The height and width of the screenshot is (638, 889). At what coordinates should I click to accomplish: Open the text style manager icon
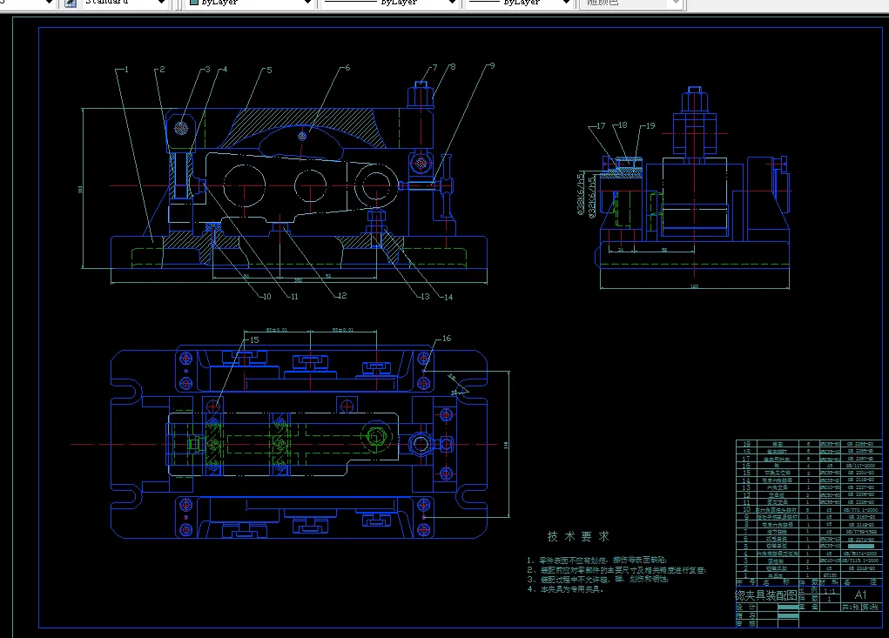point(71,3)
